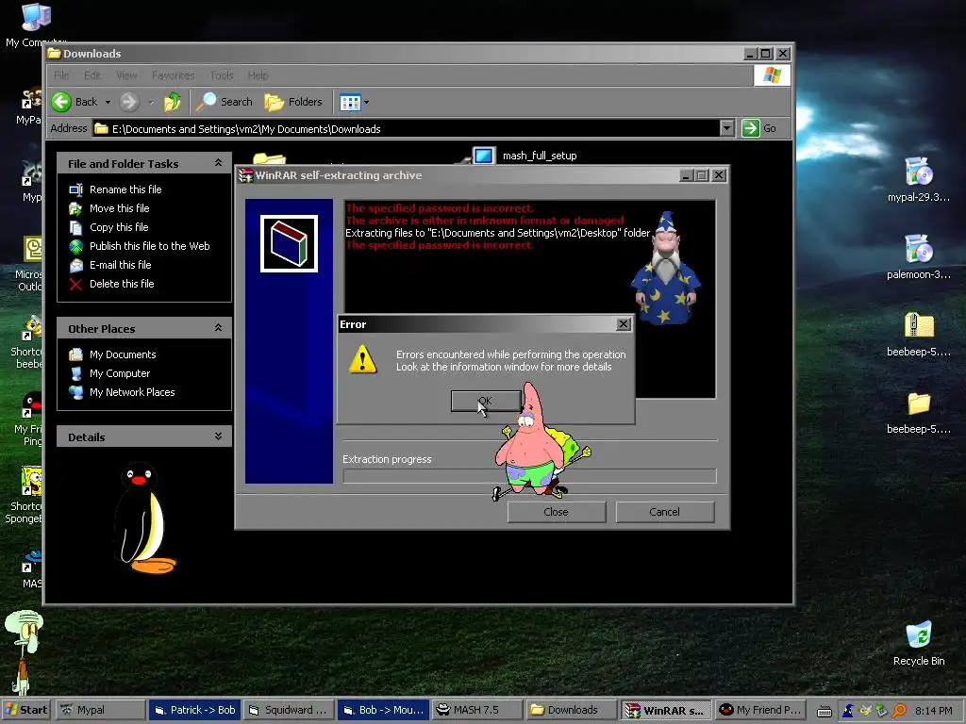Image resolution: width=966 pixels, height=724 pixels.
Task: Switch to Squidward taskbar button
Action: (x=289, y=710)
